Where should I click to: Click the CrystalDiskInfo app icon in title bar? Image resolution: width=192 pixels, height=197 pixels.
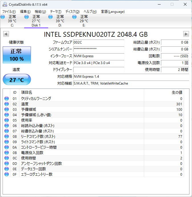click(x=5, y=4)
